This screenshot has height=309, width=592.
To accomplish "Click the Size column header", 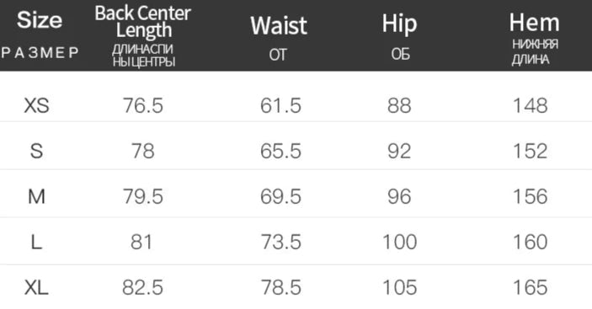I will (40, 20).
